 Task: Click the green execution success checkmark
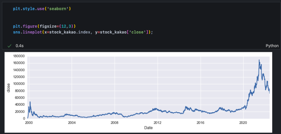[x=9, y=46]
